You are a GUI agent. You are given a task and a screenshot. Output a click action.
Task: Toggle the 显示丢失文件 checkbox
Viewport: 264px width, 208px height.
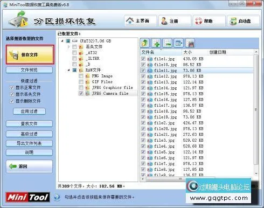[12, 94]
